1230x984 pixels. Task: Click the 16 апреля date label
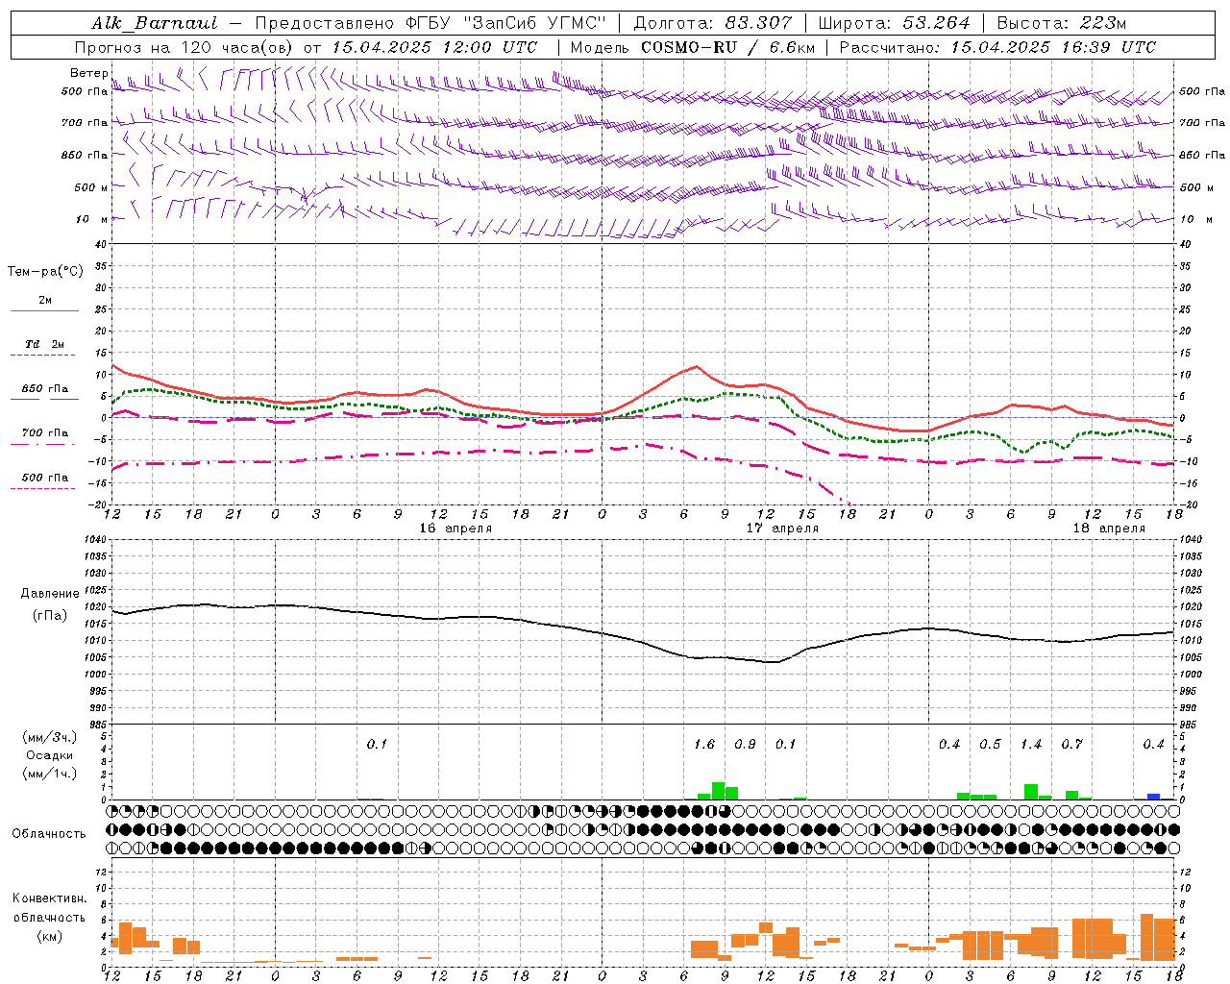(x=455, y=529)
